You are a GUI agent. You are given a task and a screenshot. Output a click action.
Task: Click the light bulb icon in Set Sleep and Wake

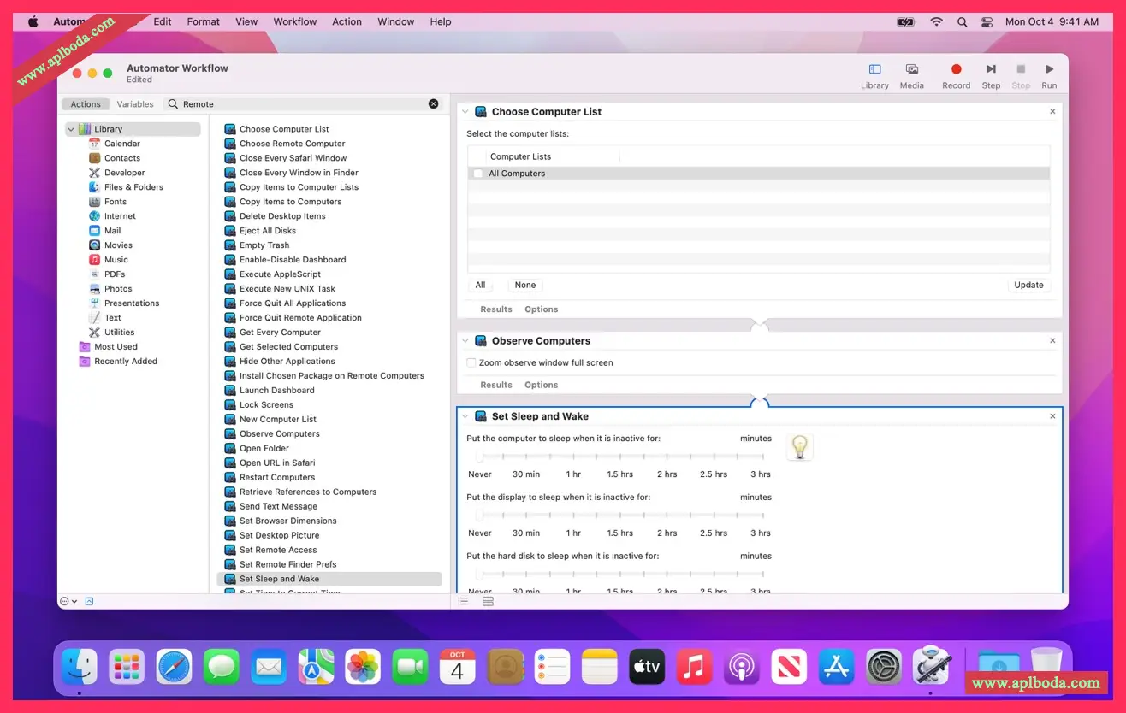799,447
